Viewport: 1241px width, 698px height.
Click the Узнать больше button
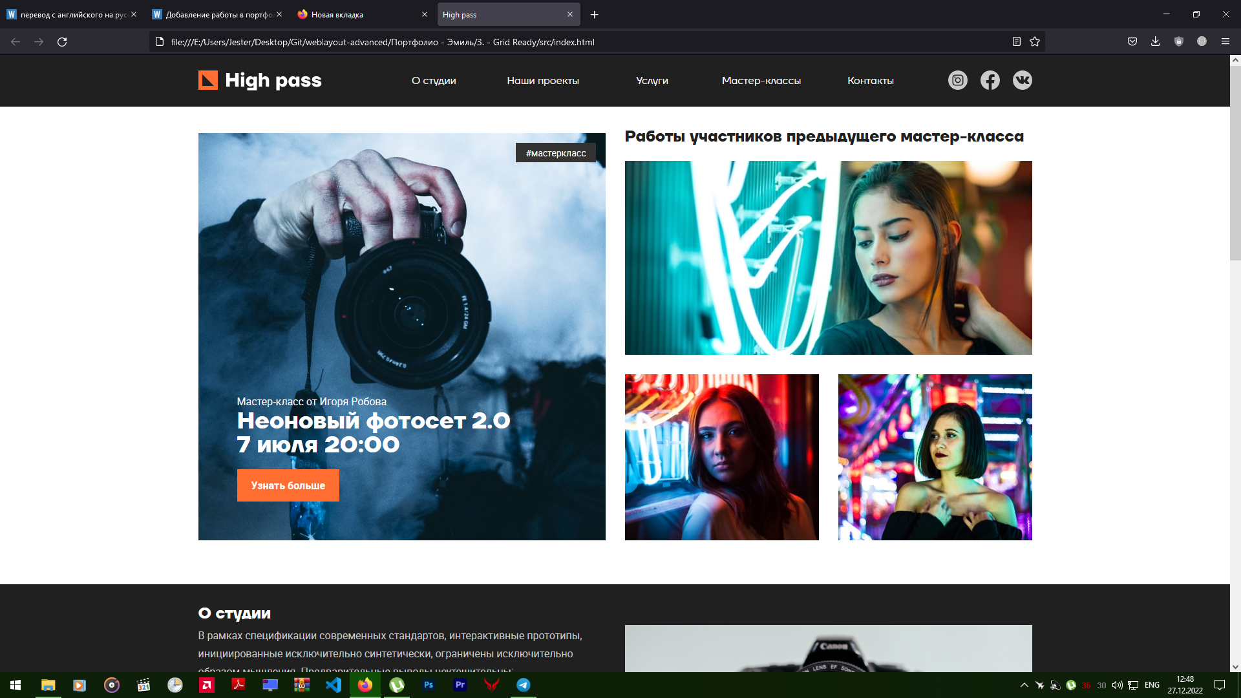(x=288, y=485)
